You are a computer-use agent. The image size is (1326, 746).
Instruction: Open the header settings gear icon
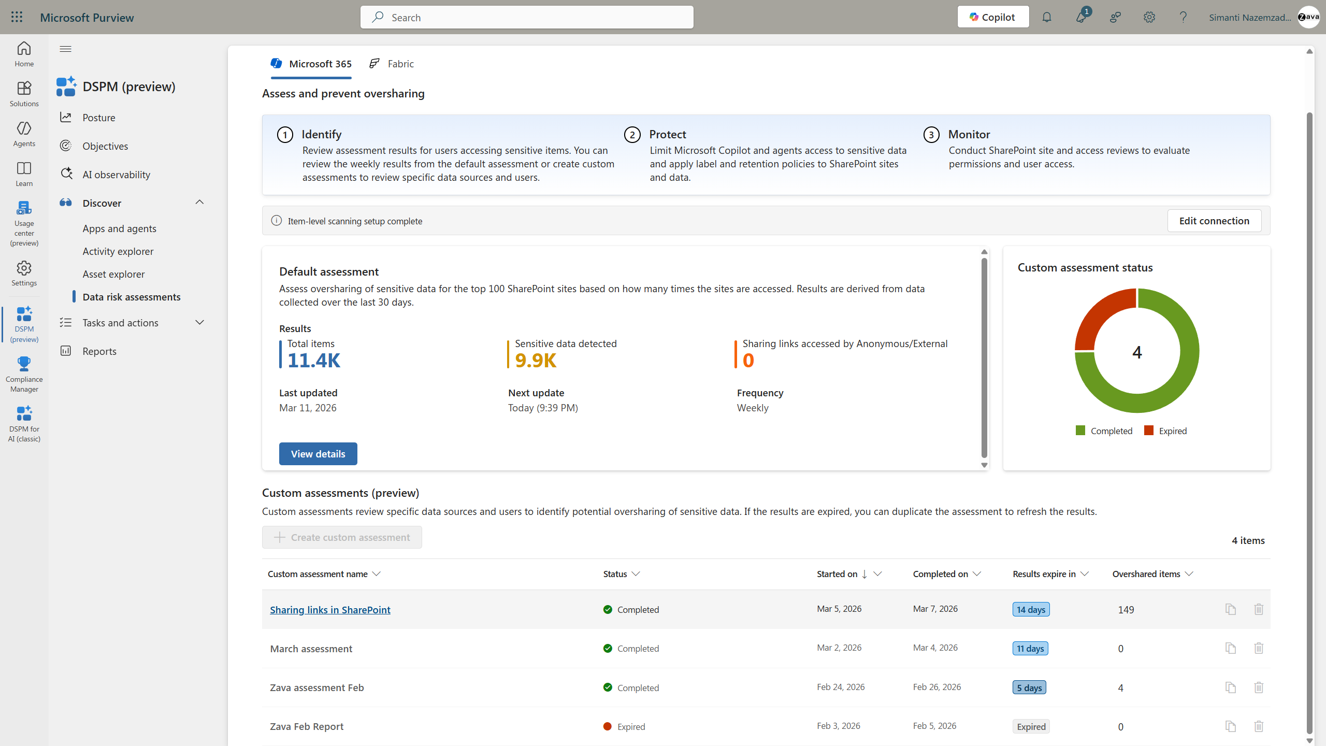(x=1149, y=17)
